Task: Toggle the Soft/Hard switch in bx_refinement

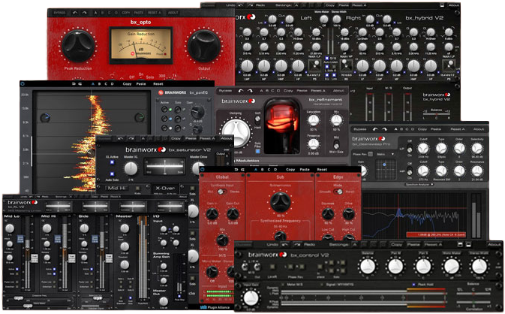Action: [x=257, y=119]
